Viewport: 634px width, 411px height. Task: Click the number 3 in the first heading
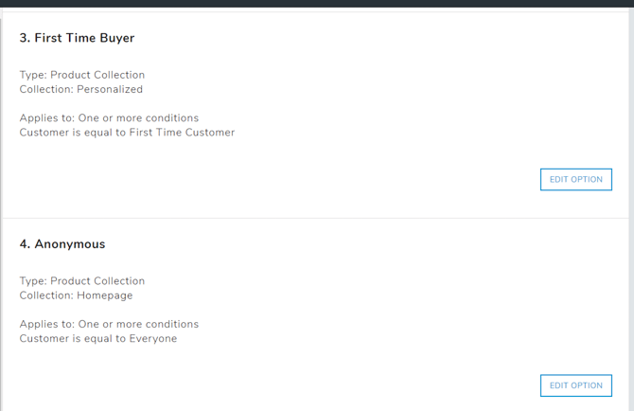coord(24,38)
